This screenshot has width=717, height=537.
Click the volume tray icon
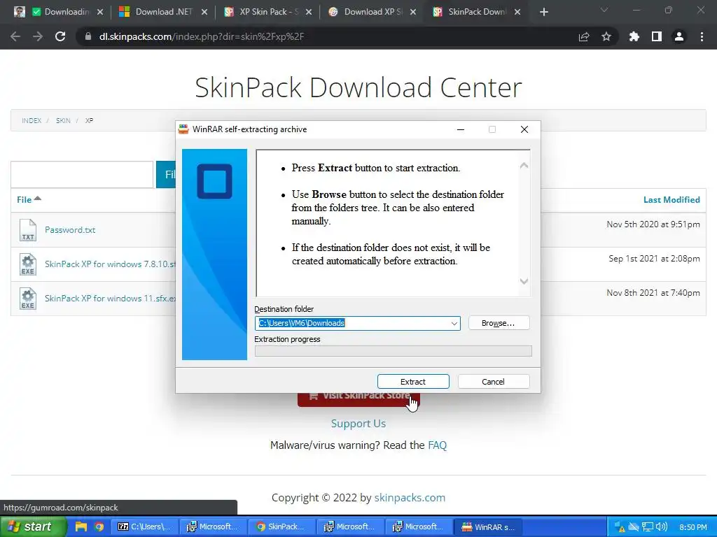coord(661,527)
